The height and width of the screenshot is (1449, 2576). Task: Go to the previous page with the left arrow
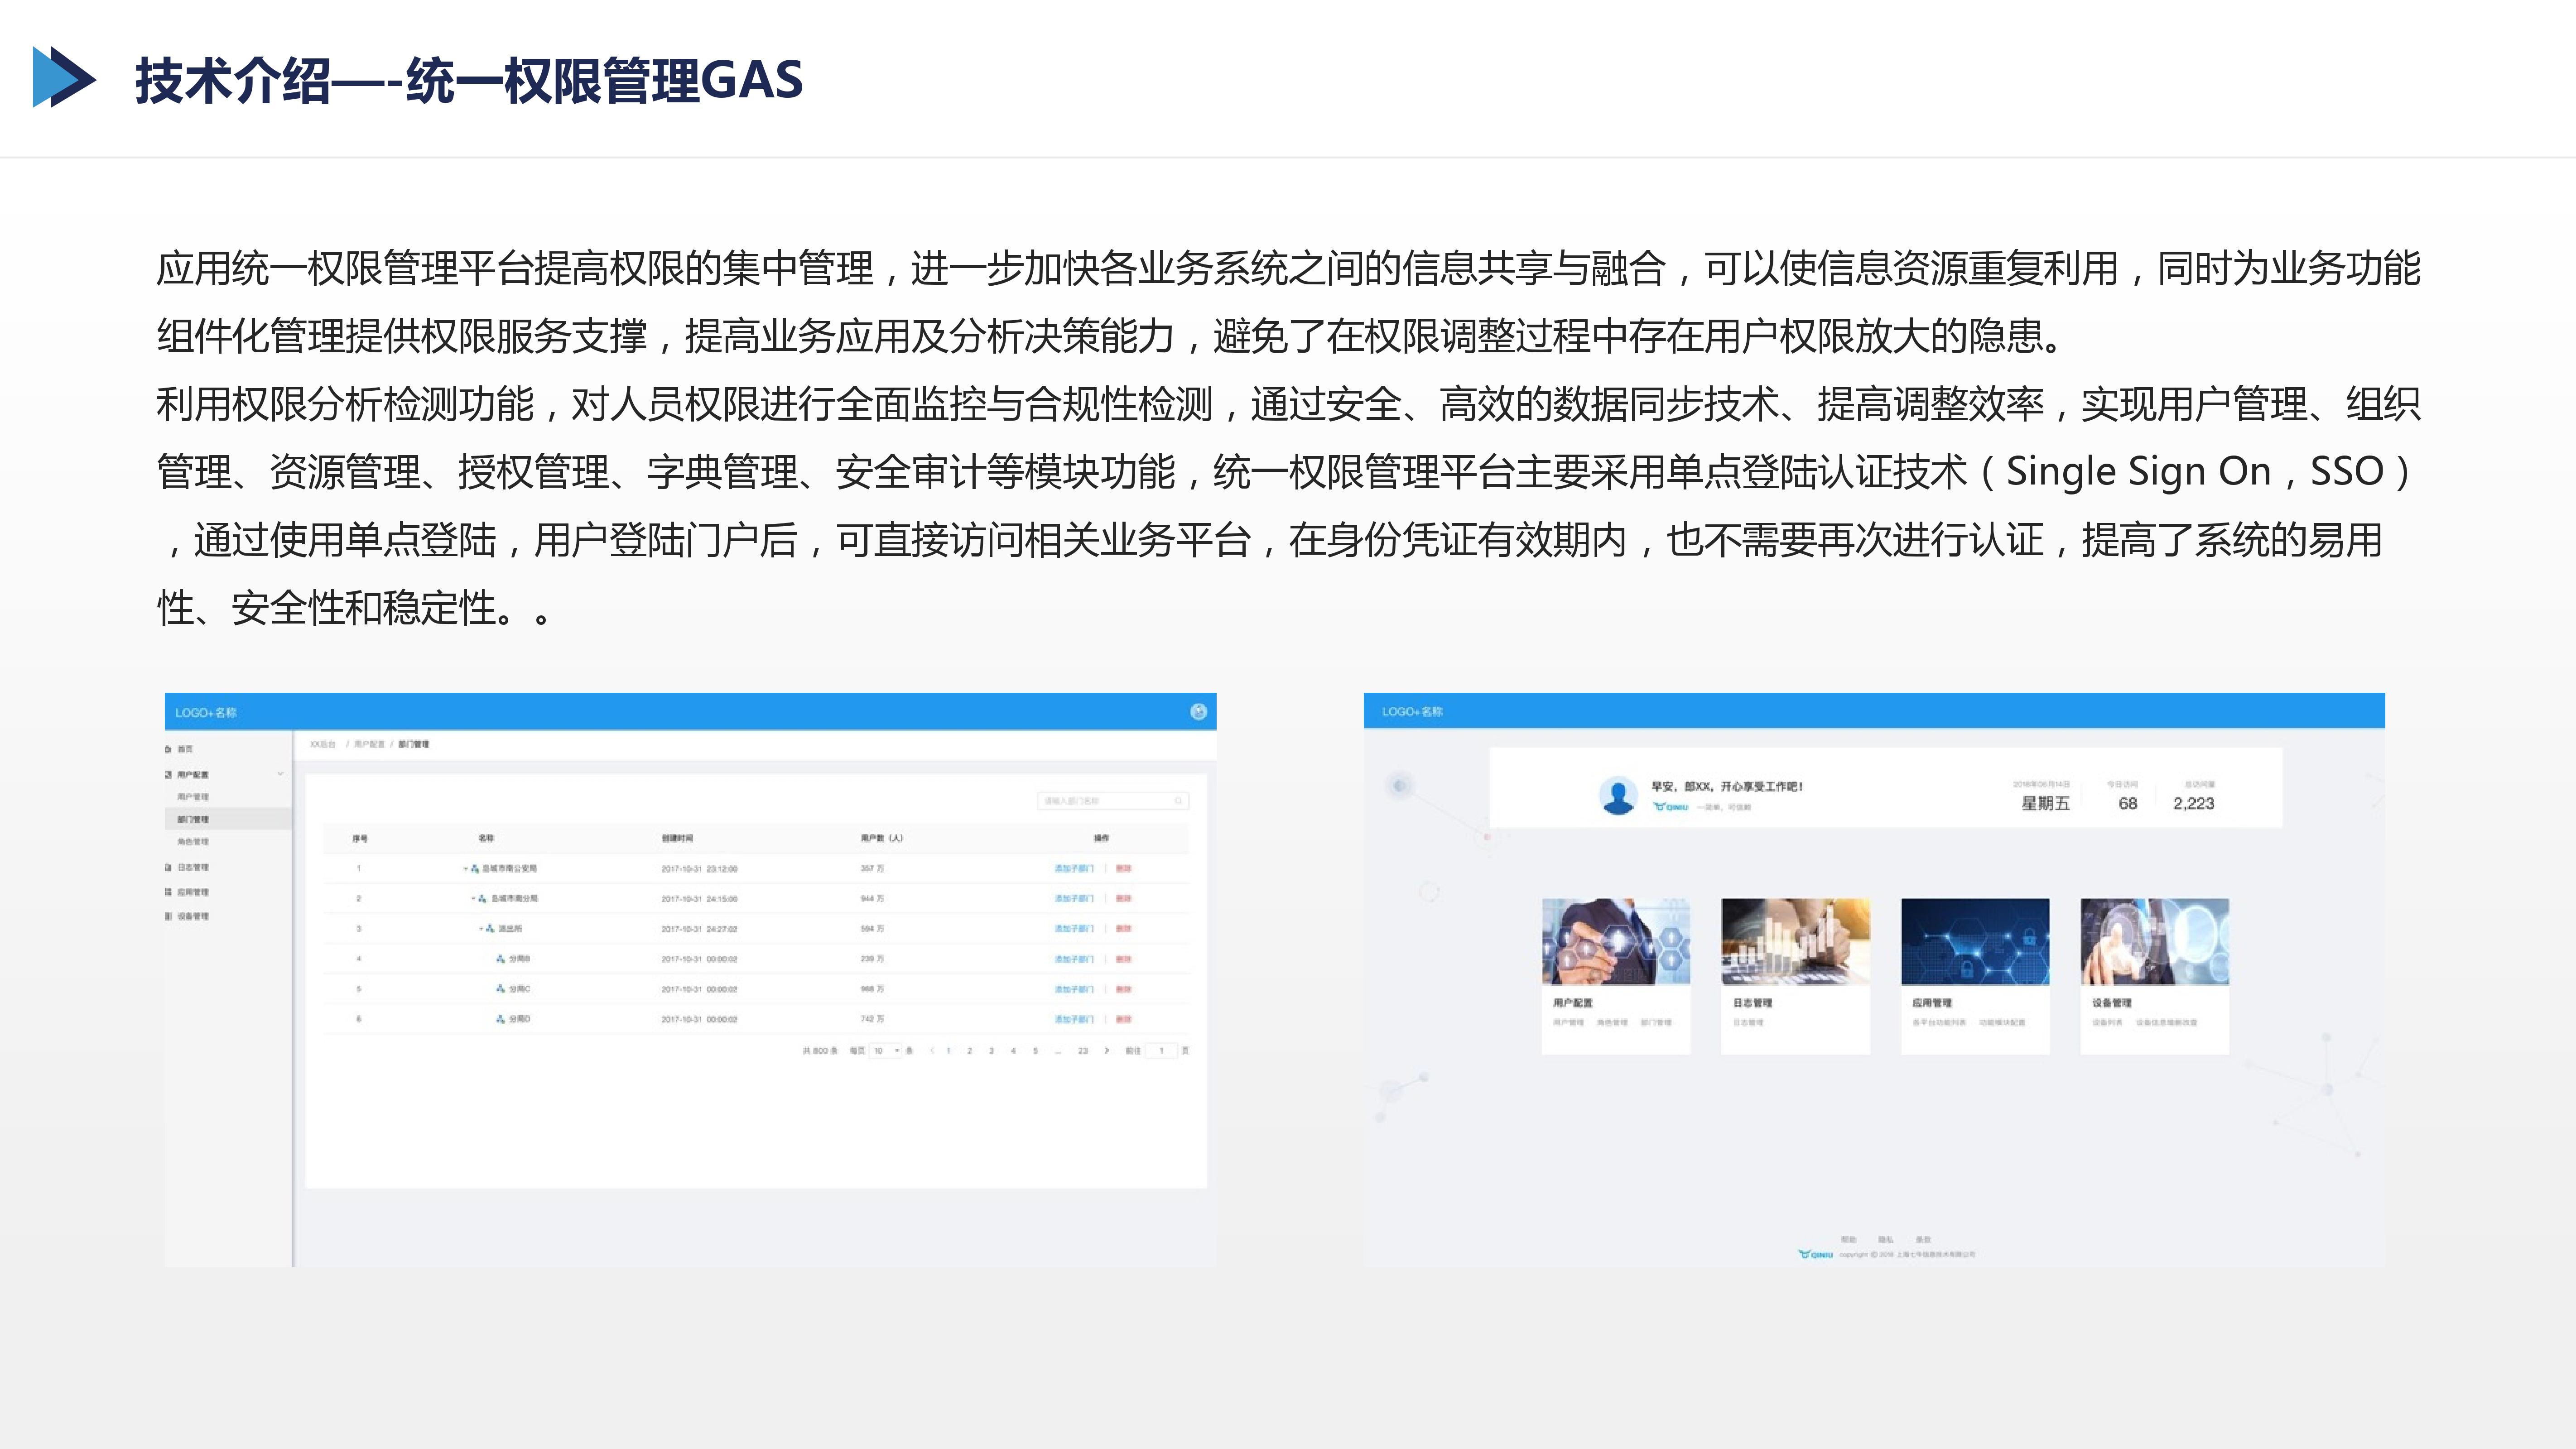tap(932, 1051)
